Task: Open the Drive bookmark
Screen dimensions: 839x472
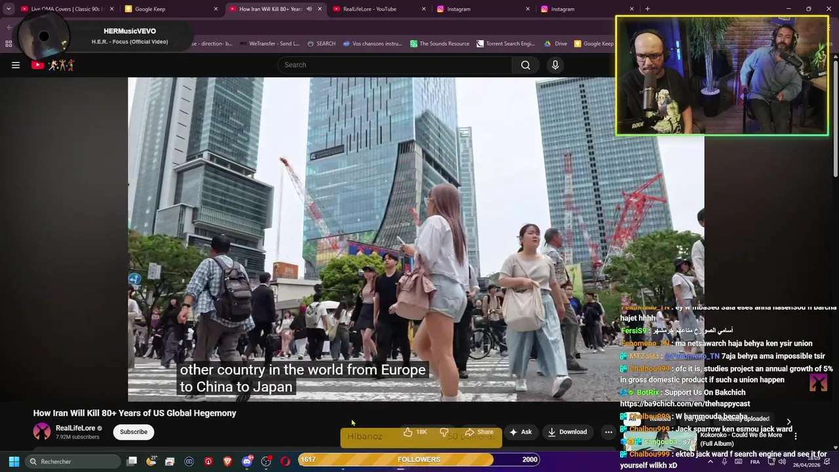Action: (x=556, y=44)
